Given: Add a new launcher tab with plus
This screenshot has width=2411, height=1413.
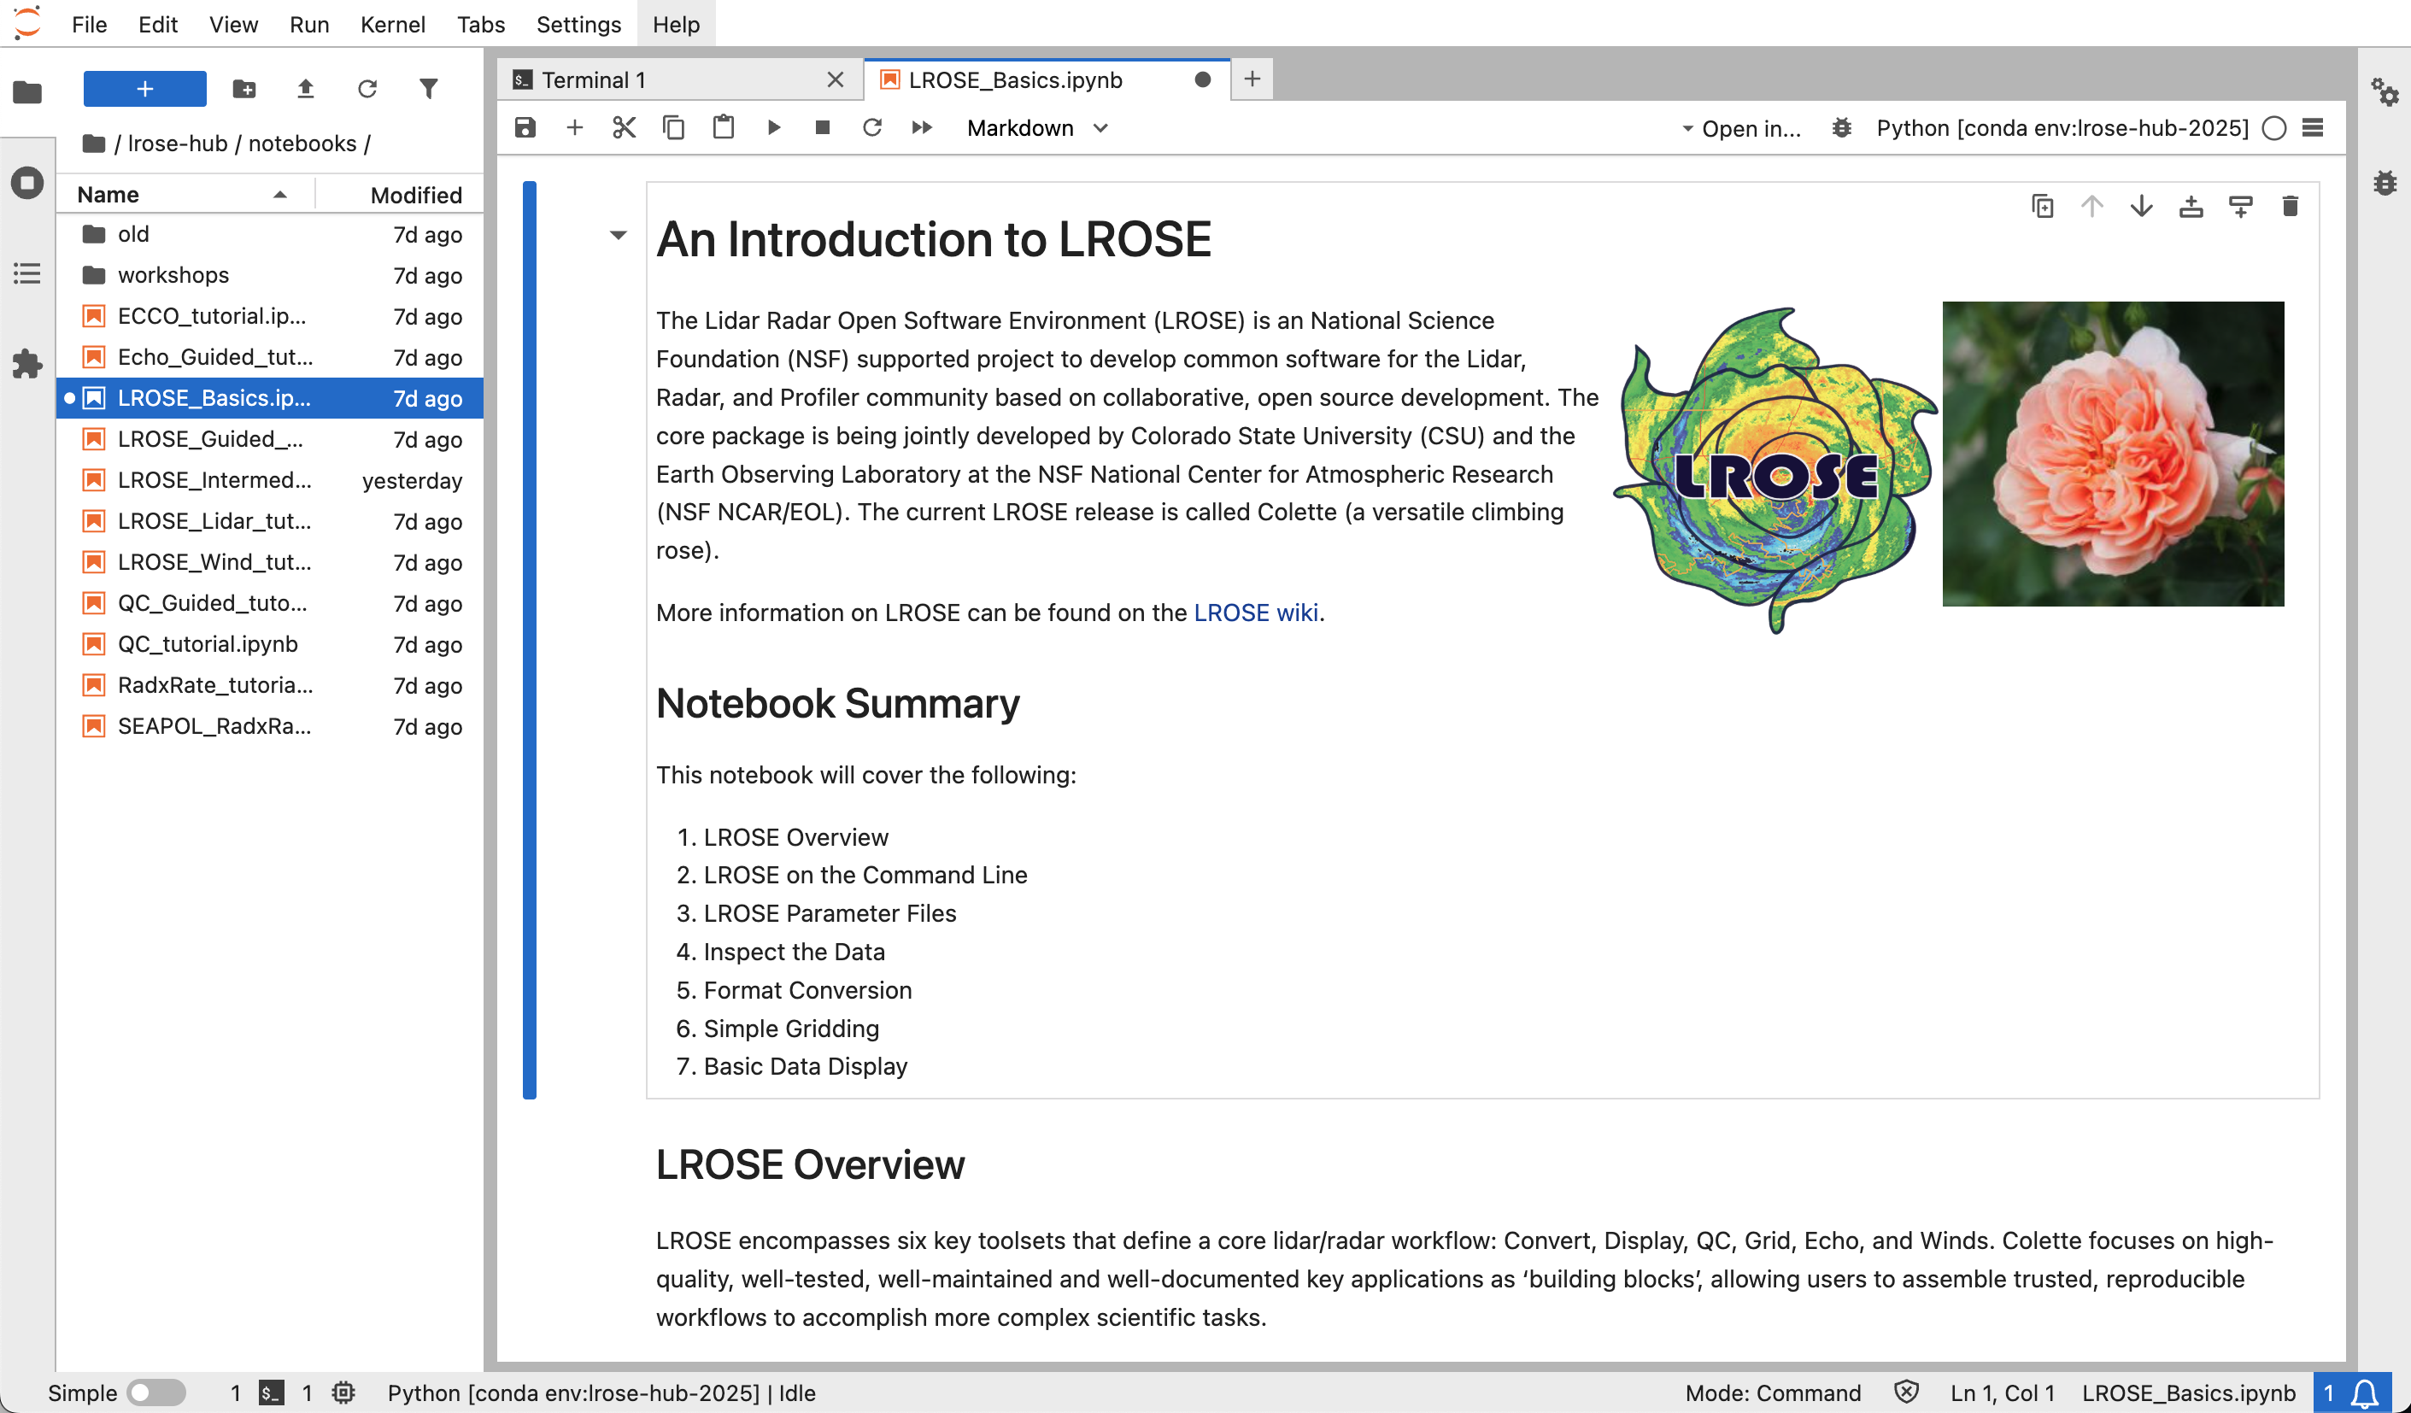Looking at the screenshot, I should pyautogui.click(x=1252, y=79).
